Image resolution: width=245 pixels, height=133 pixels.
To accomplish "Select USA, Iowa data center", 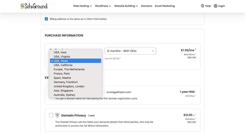I will pos(76,52).
